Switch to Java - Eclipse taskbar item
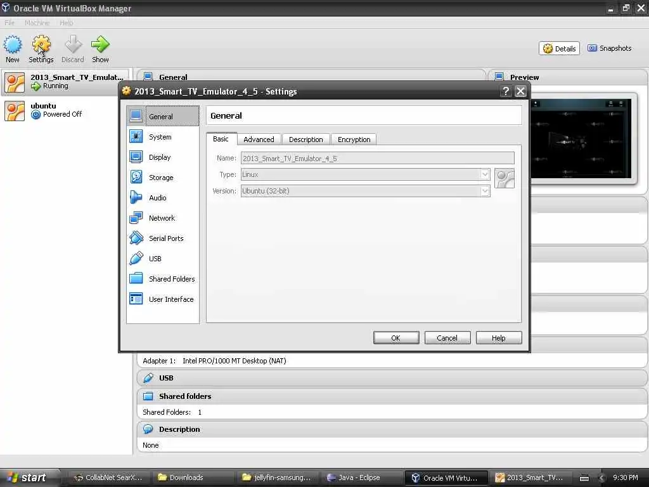The image size is (649, 487). coord(362,477)
